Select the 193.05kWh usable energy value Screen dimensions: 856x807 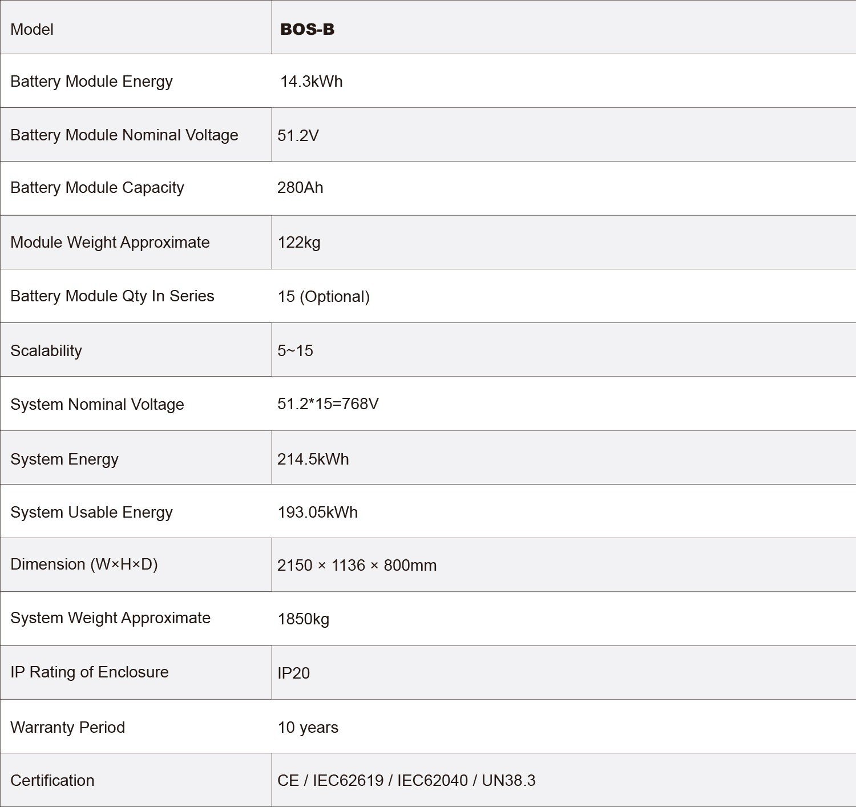click(318, 513)
